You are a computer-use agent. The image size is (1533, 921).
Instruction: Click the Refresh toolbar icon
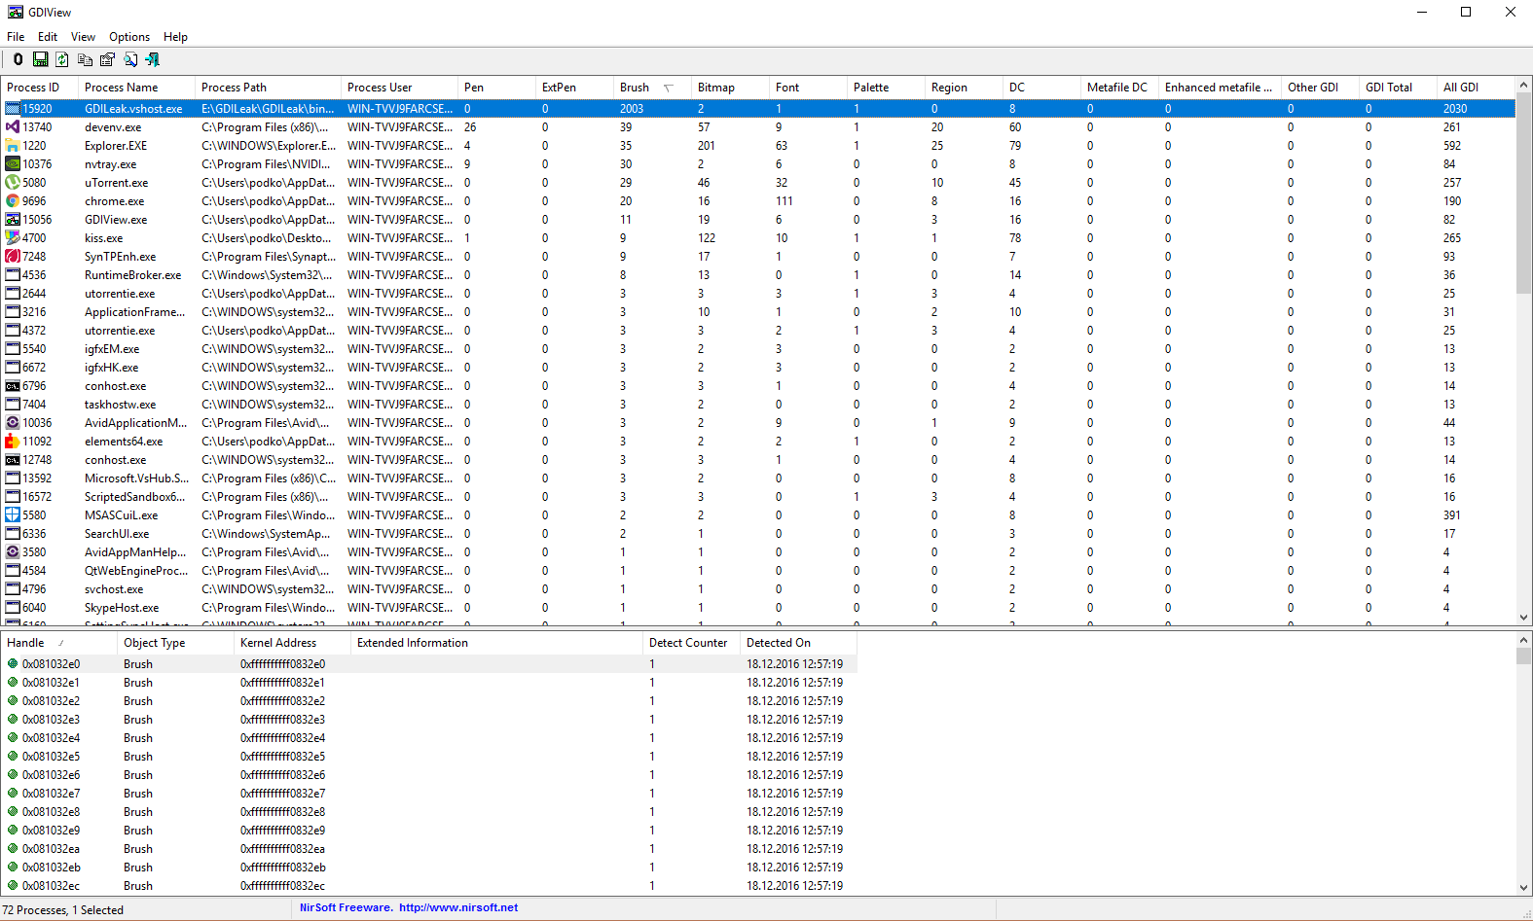[62, 59]
